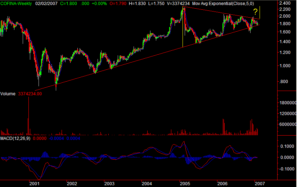Click the 1200000 volume axis label
Screen dimensions: 297x187
(x=288, y=113)
